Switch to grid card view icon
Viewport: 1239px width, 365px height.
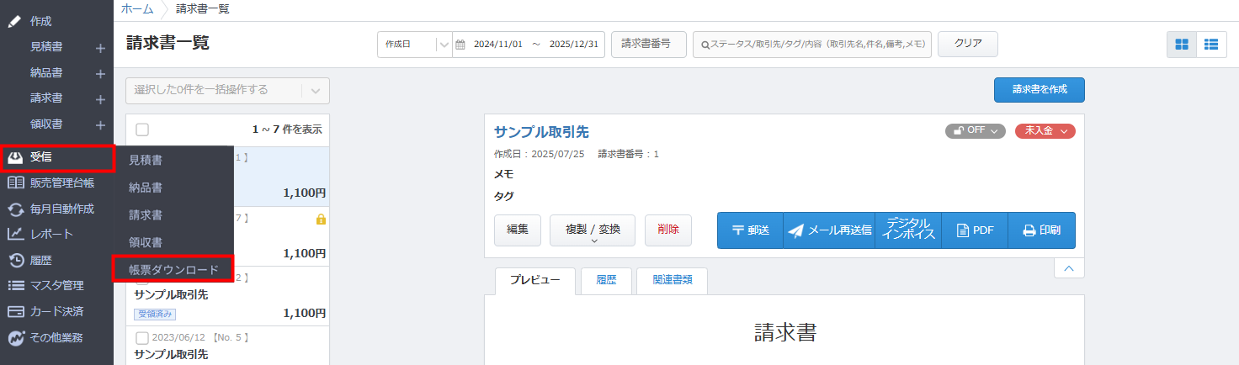pos(1182,45)
